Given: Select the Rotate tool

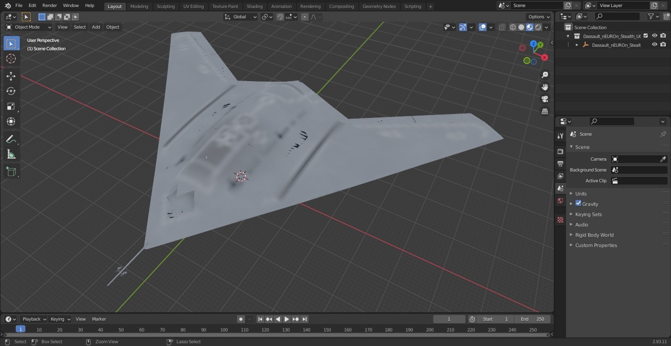Looking at the screenshot, I should tap(11, 91).
